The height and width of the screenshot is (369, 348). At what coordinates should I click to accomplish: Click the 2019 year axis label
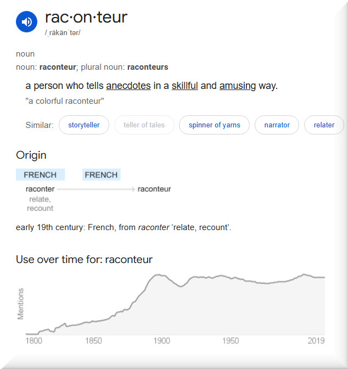tap(316, 341)
